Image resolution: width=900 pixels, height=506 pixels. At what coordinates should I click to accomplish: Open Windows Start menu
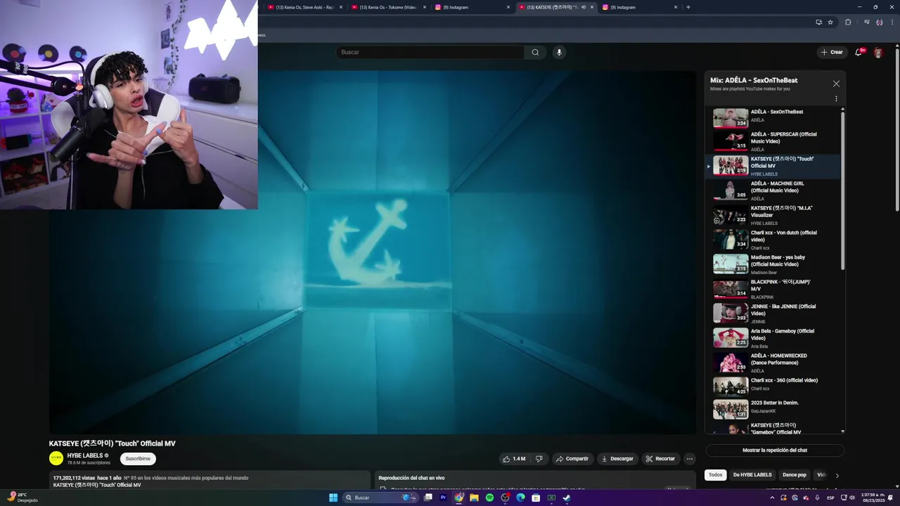(333, 498)
